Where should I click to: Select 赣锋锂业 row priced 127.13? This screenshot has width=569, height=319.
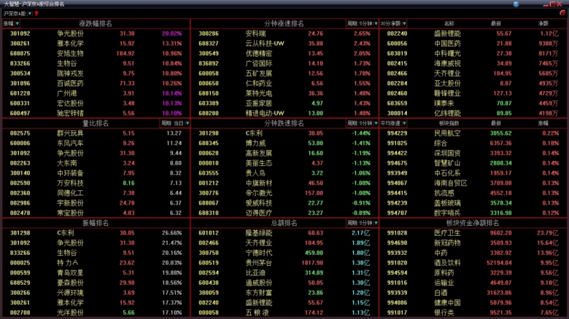coord(473,93)
